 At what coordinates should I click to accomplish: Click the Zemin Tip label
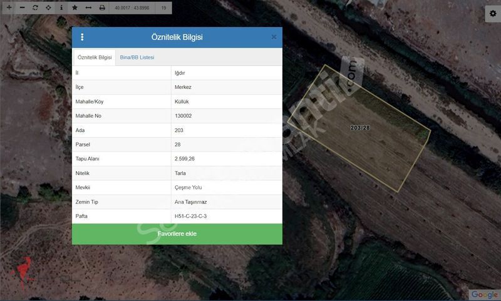[x=86, y=202]
